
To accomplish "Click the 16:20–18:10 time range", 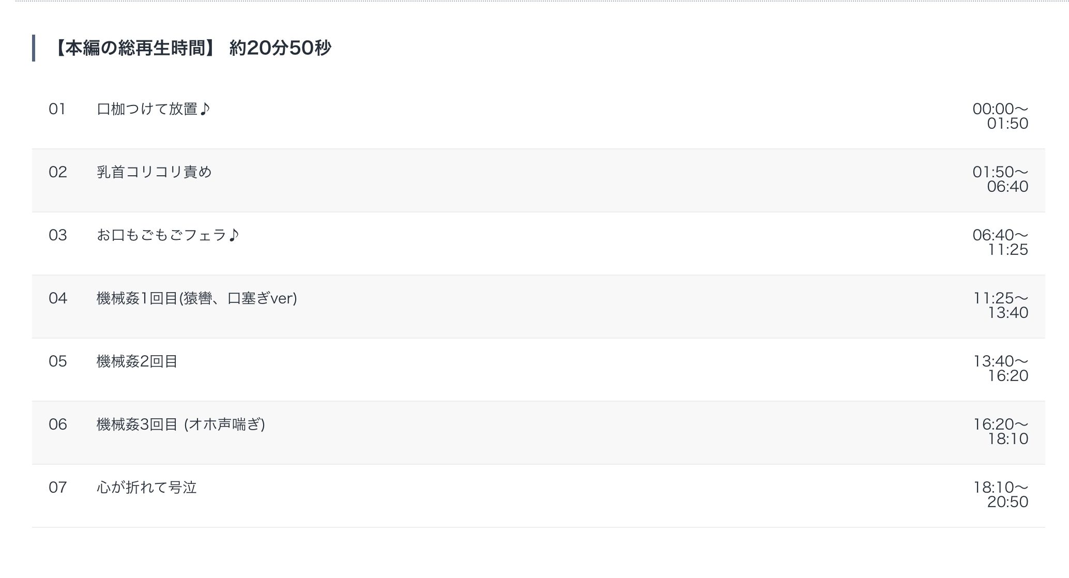I will (1001, 432).
